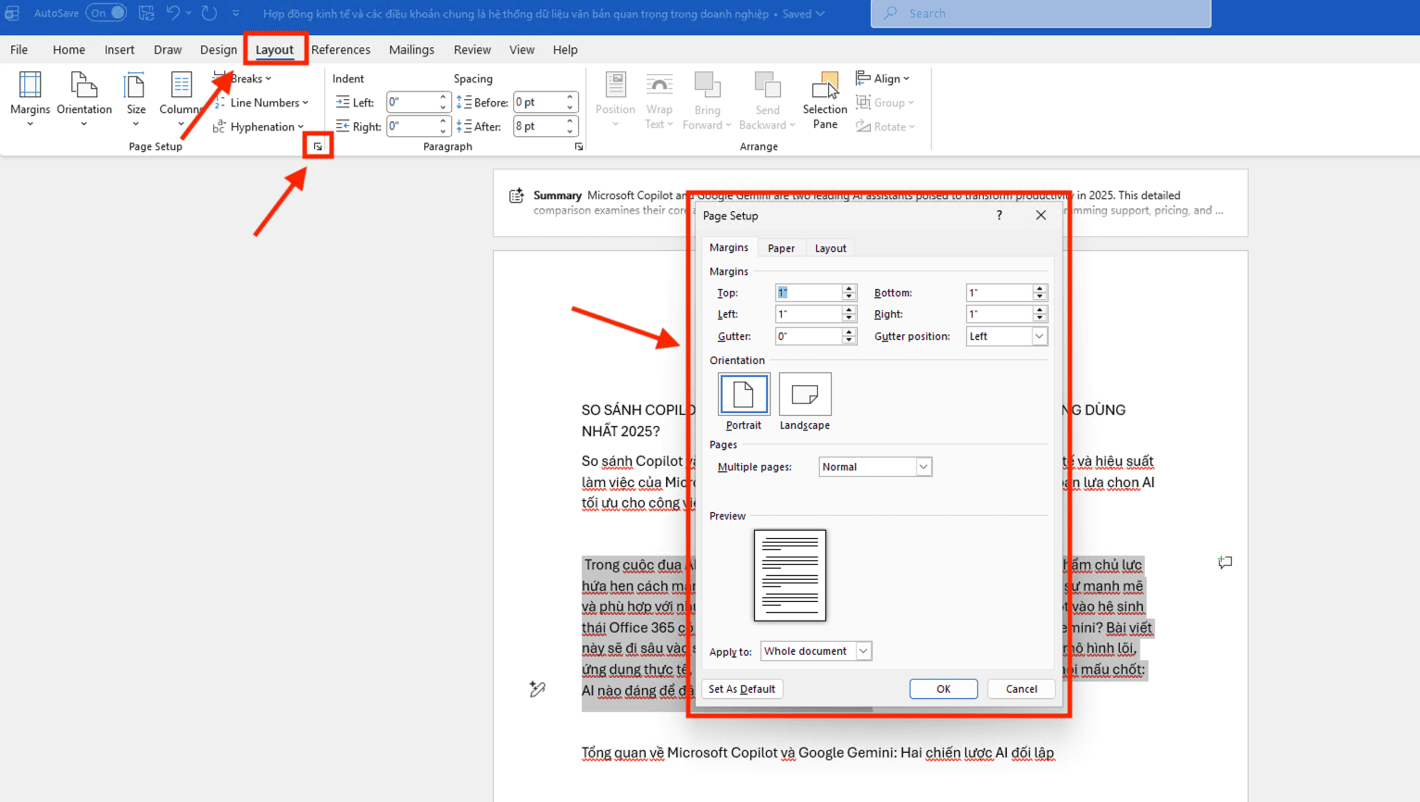The width and height of the screenshot is (1420, 802).
Task: Select Portrait orientation
Action: pyautogui.click(x=744, y=401)
